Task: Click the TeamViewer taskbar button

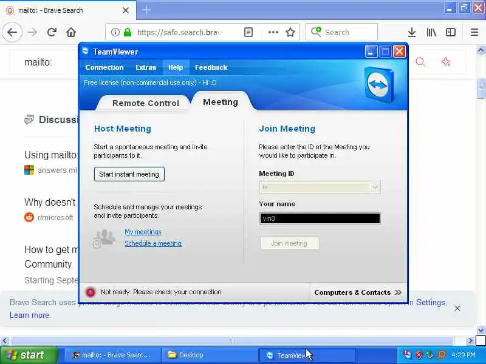Action: pos(307,356)
